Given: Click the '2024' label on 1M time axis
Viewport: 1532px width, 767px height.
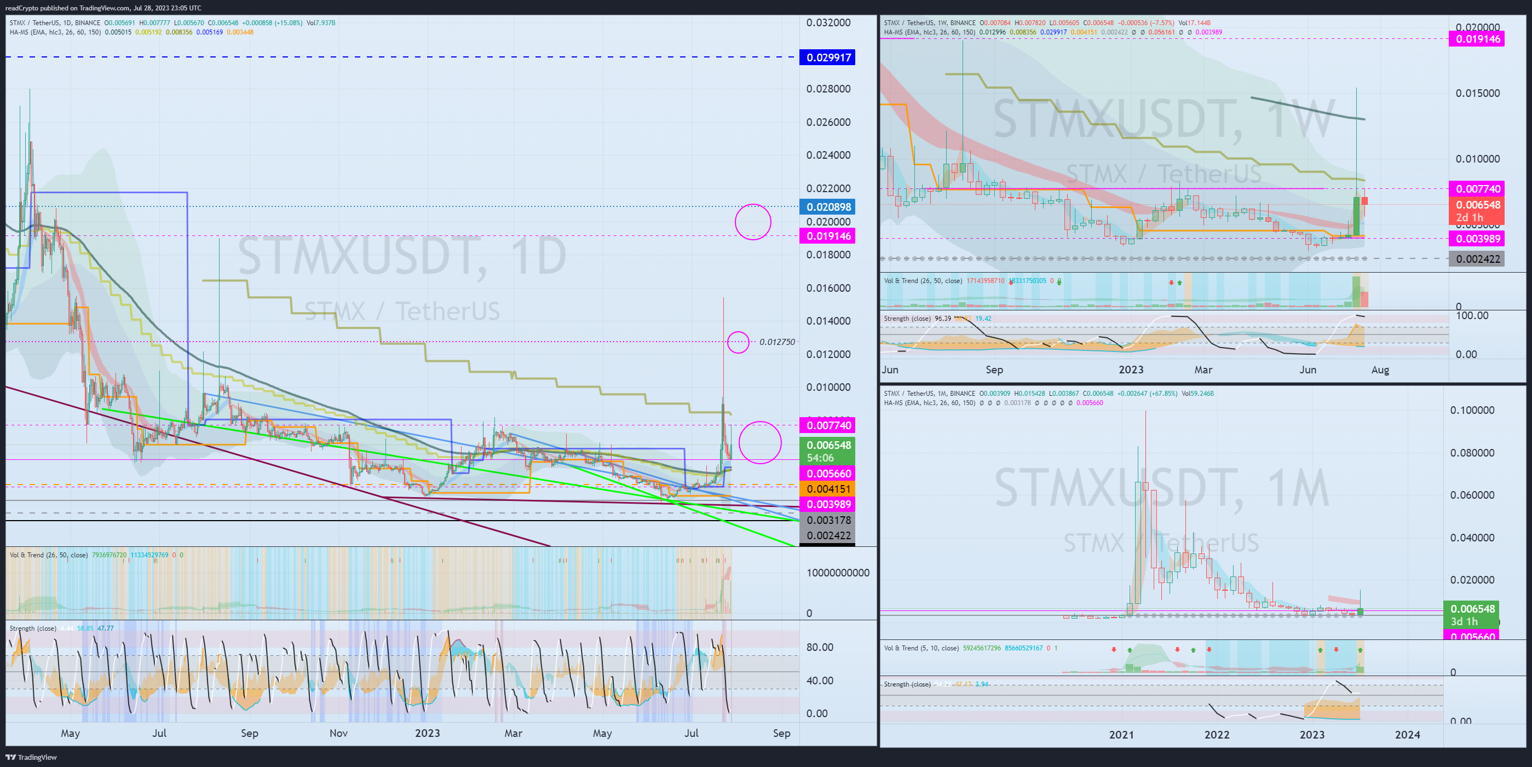Looking at the screenshot, I should tap(1407, 735).
